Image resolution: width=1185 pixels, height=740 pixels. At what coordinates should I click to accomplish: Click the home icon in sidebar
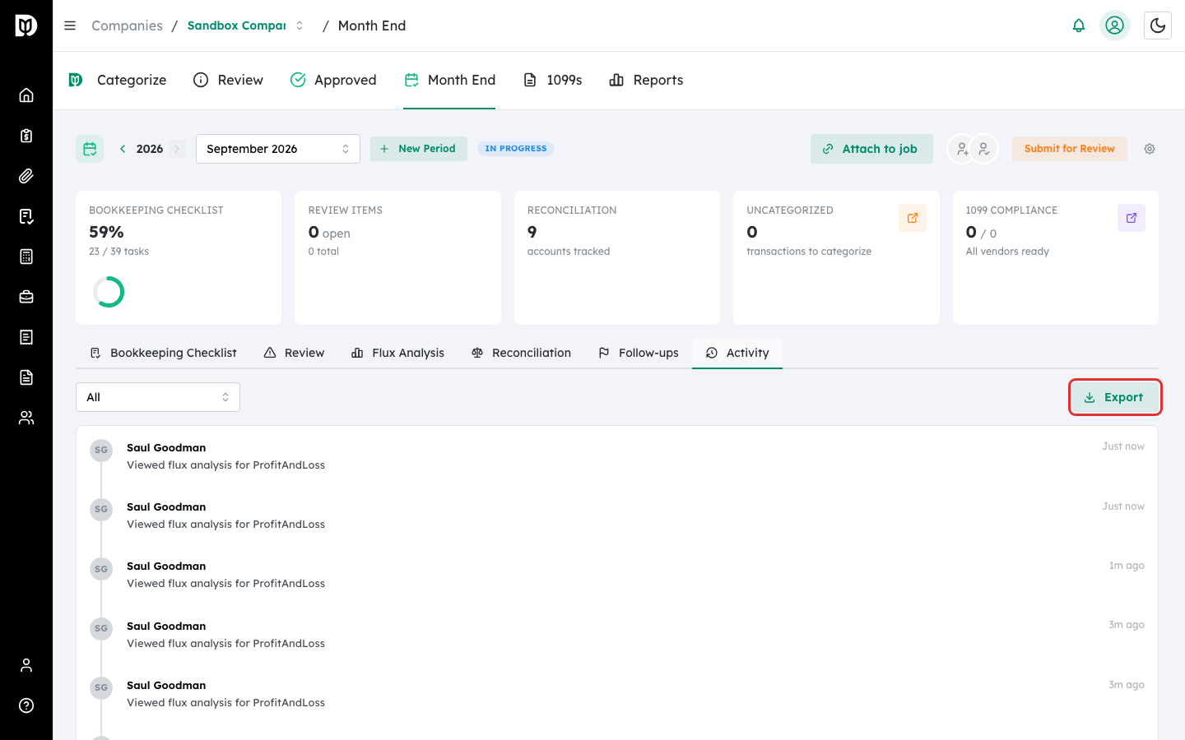tap(26, 95)
